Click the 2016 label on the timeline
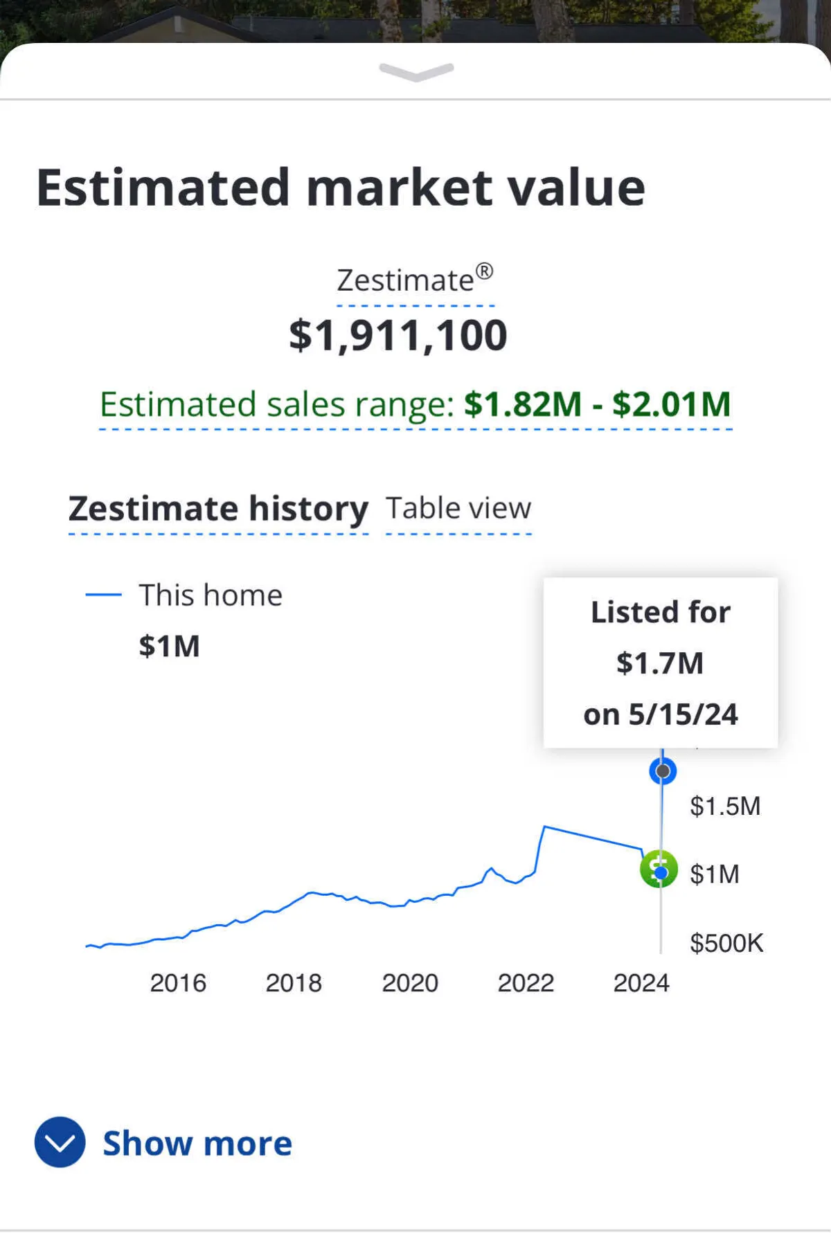Screen dimensions: 831x1233 click(178, 983)
